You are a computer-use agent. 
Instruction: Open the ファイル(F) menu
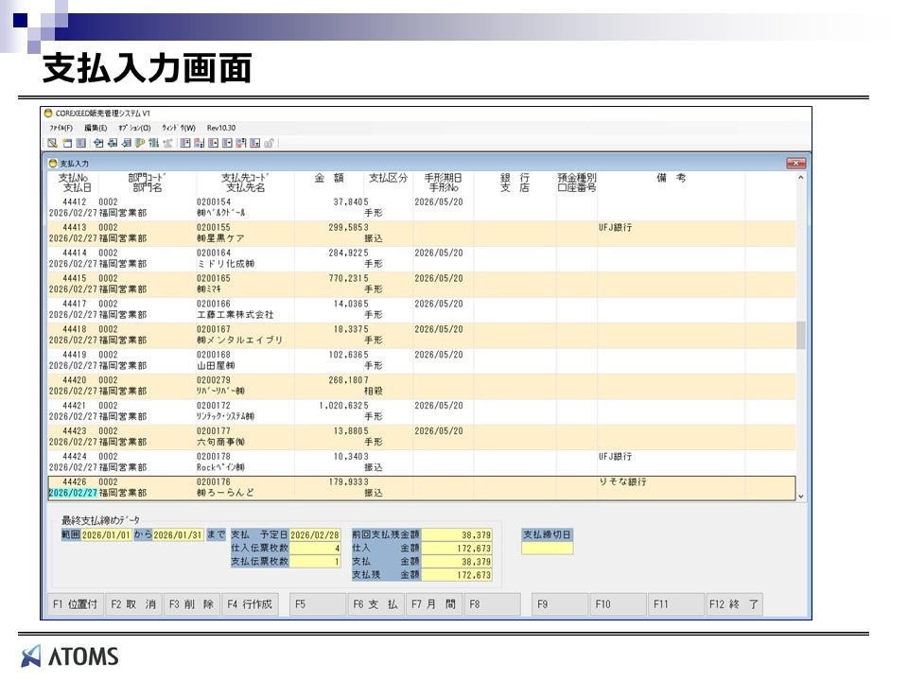click(61, 128)
